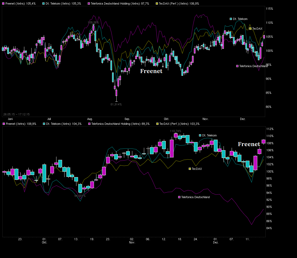Click the large Freenet label in top chart
This screenshot has height=258, width=297.
tap(151, 71)
